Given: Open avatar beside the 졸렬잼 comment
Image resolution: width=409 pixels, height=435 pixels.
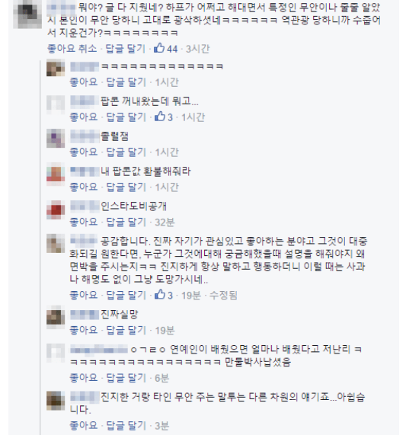Looking at the screenshot, I should coord(56,138).
